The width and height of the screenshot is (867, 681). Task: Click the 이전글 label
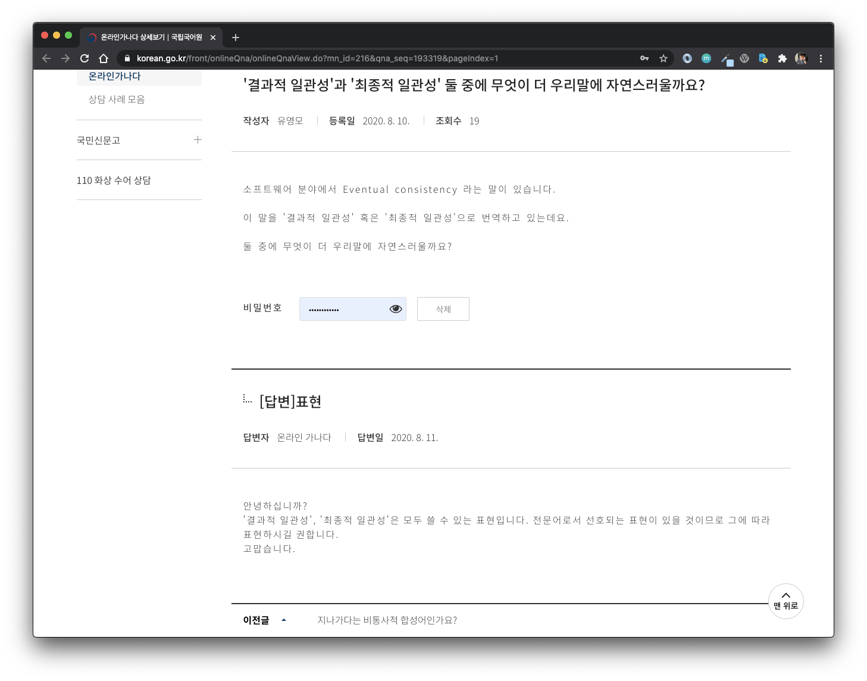256,620
